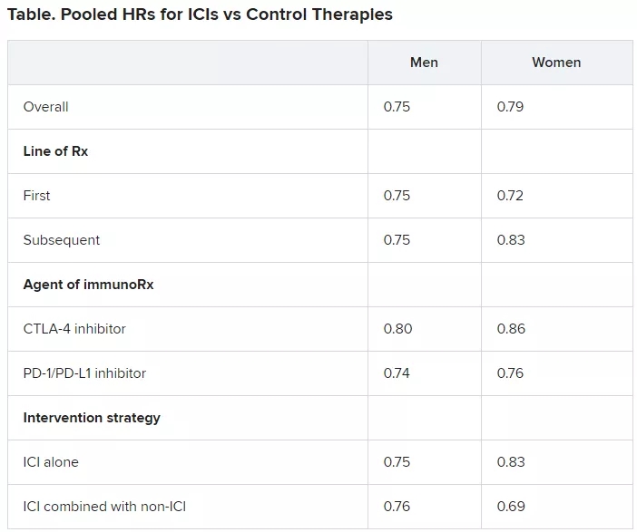Select the 'ICI alone' row label
Image resolution: width=637 pixels, height=532 pixels.
pos(51,462)
